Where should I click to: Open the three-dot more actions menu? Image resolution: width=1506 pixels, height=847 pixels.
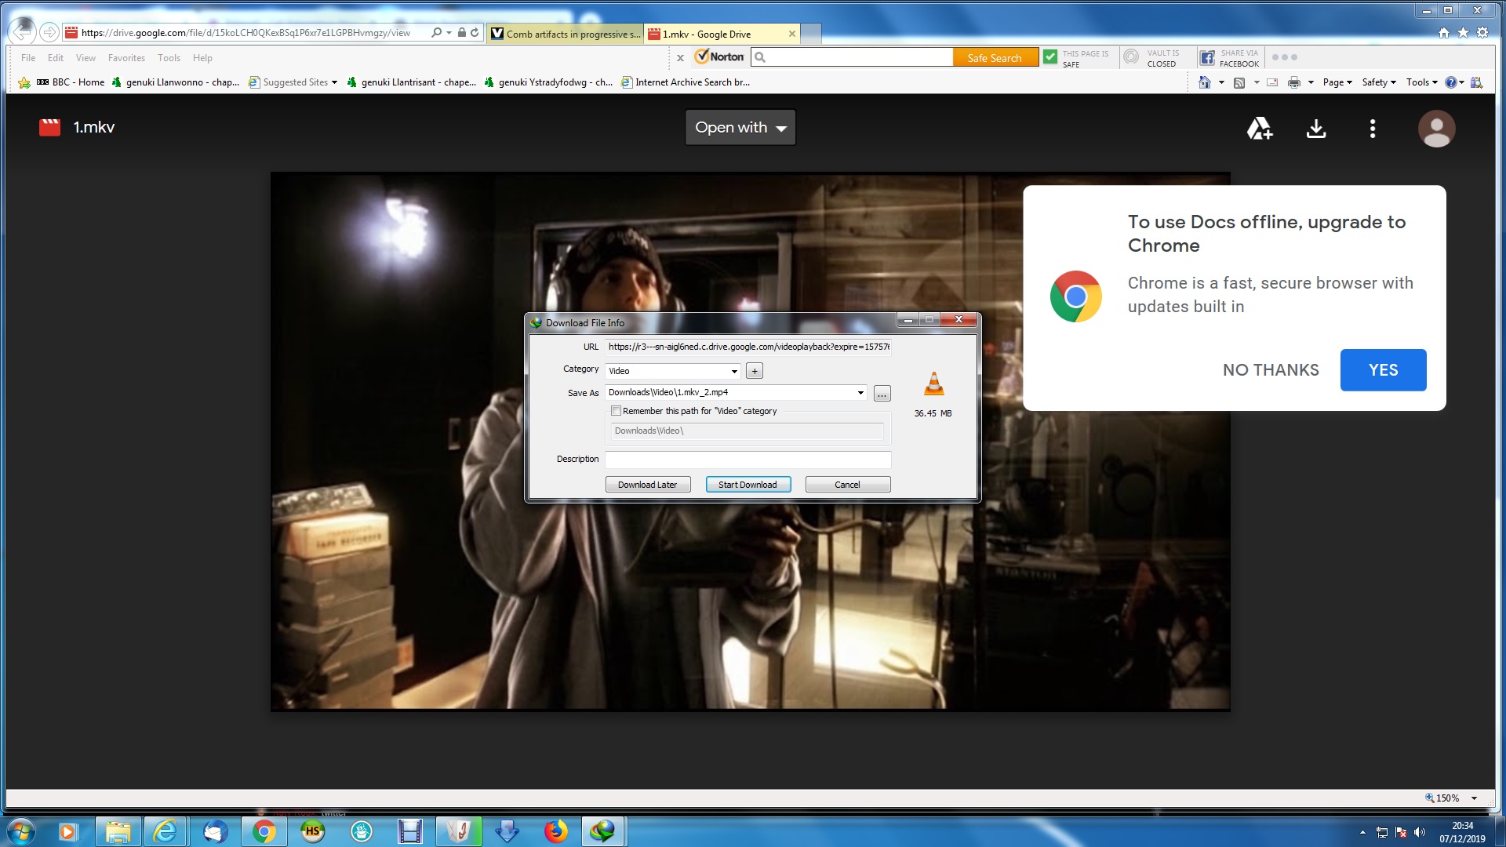click(1372, 128)
